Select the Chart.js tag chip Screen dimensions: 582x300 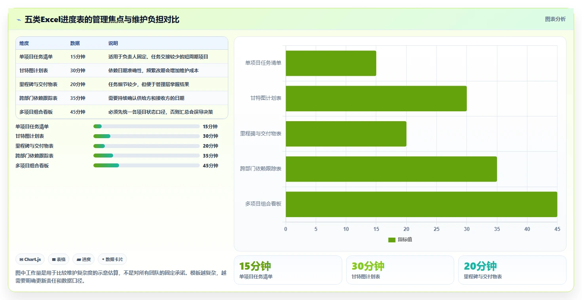pyautogui.click(x=30, y=259)
